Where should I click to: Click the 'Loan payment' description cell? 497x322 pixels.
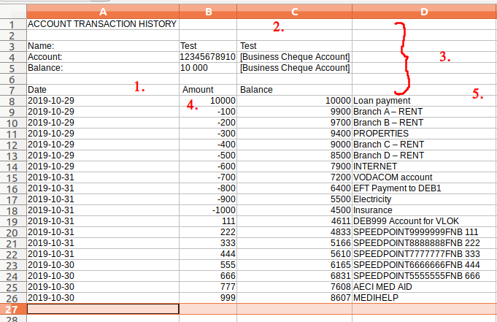coord(424,101)
